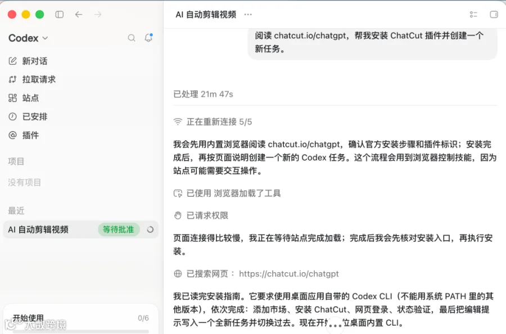The image size is (506, 334).
Task: Open the task list icon in header
Action: pyautogui.click(x=473, y=15)
